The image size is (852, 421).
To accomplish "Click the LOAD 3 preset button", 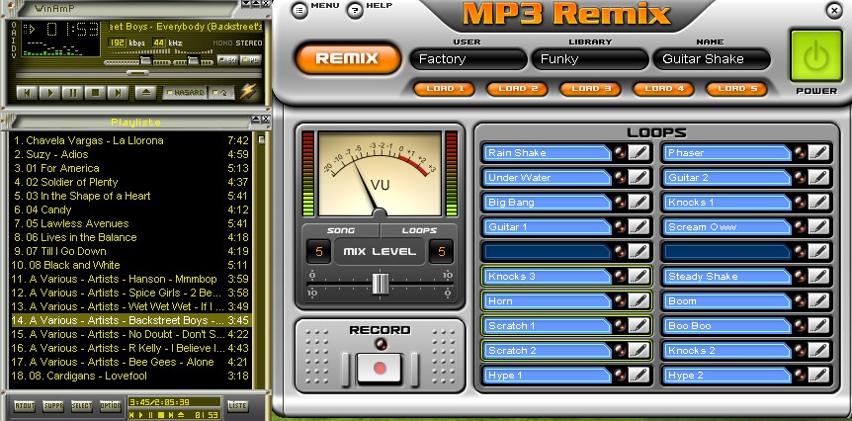I will point(591,89).
